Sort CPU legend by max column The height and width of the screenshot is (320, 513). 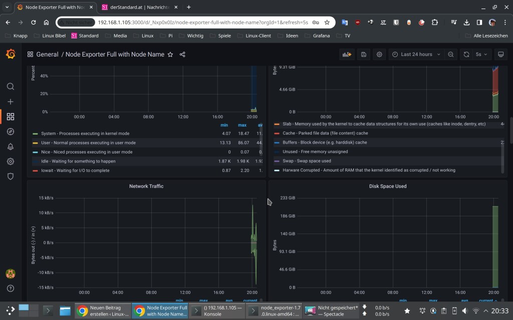(x=242, y=125)
